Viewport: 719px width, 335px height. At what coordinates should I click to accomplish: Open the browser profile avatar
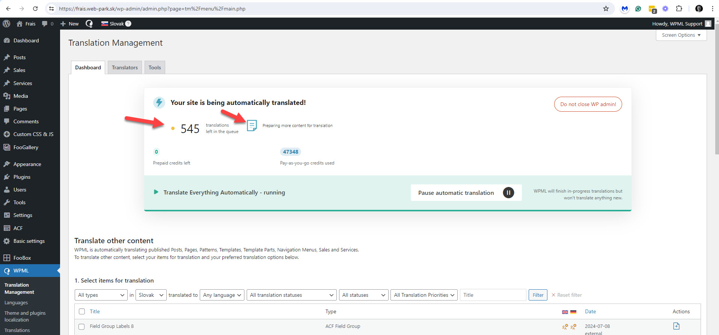(699, 9)
